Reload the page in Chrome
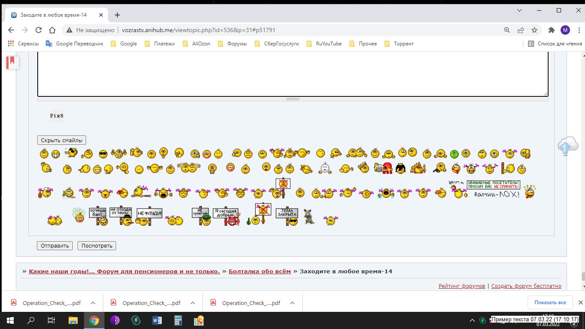 (39, 30)
